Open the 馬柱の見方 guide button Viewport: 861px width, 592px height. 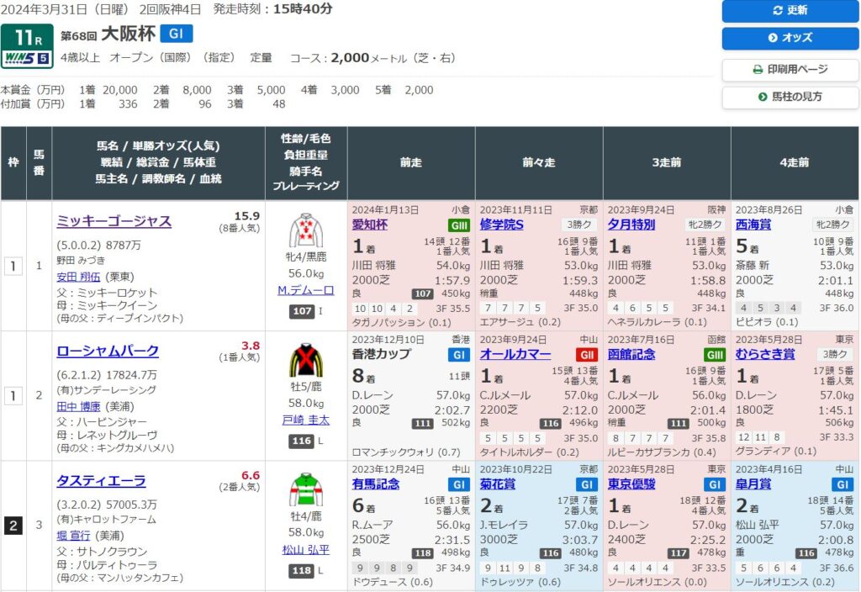point(790,97)
